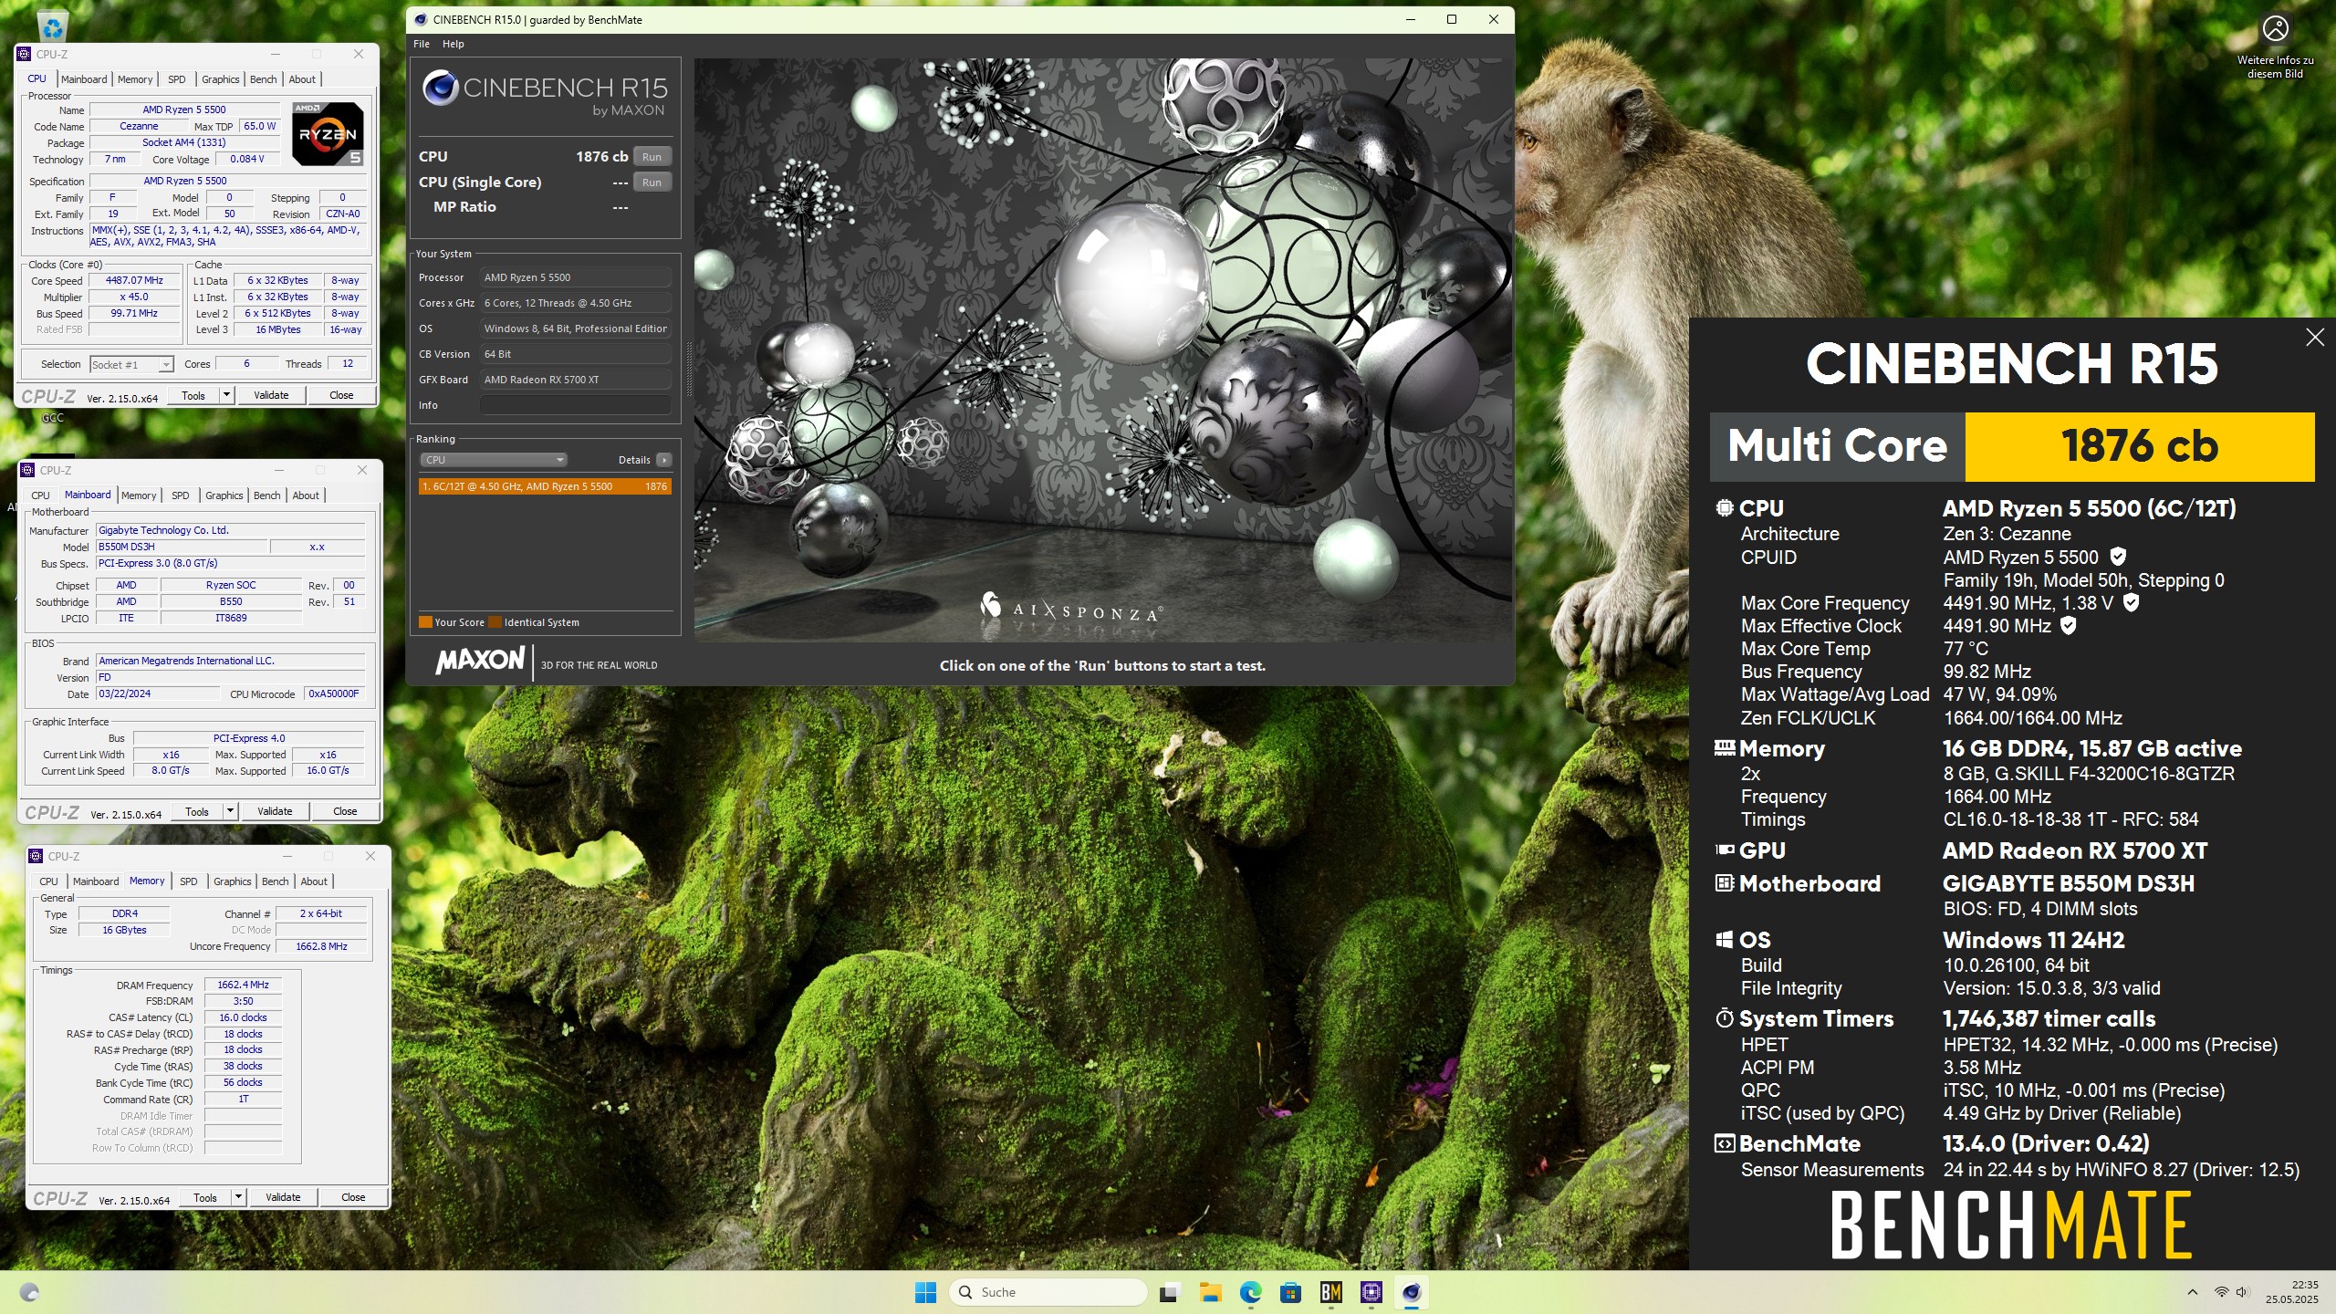Screen dimensions: 2336x1314
Task: Click the 1876 cb multi core score
Action: tap(2140, 446)
